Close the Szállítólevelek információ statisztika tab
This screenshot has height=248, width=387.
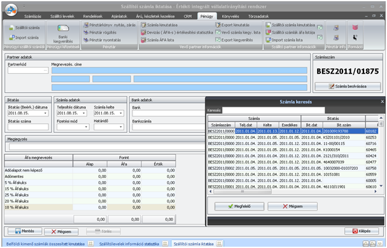pyautogui.click(x=165, y=244)
